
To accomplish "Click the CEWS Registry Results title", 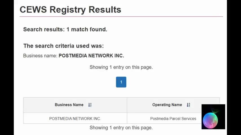I will point(70,10).
